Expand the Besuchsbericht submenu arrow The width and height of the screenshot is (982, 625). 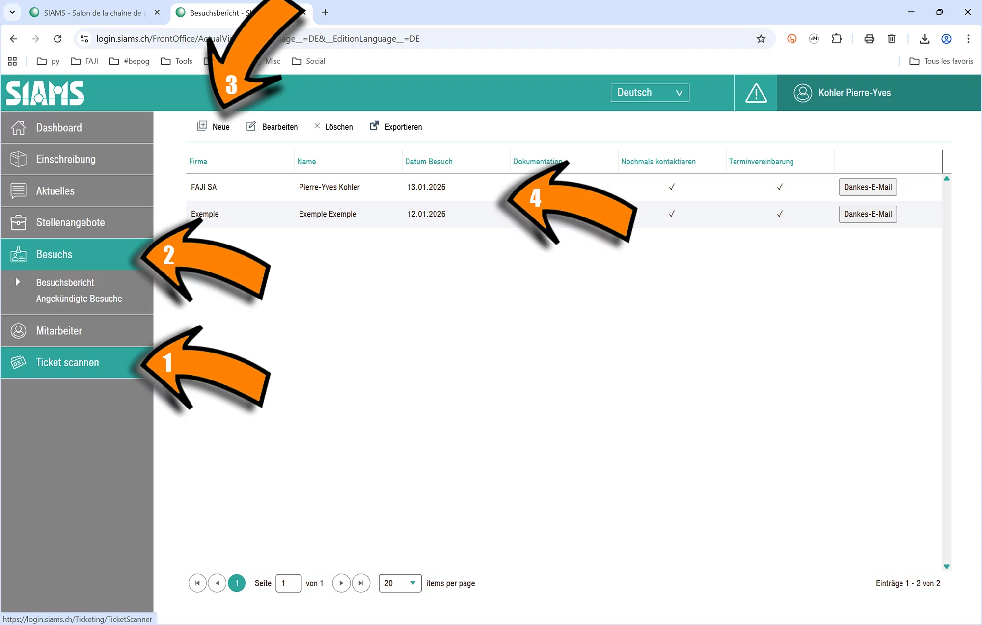tap(18, 282)
